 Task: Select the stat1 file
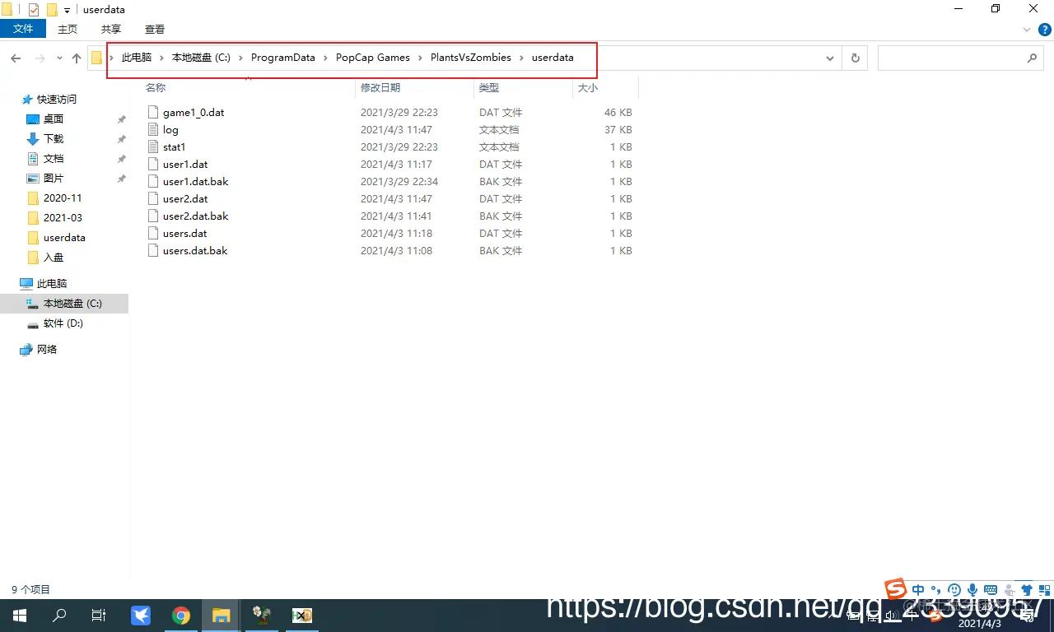click(174, 146)
